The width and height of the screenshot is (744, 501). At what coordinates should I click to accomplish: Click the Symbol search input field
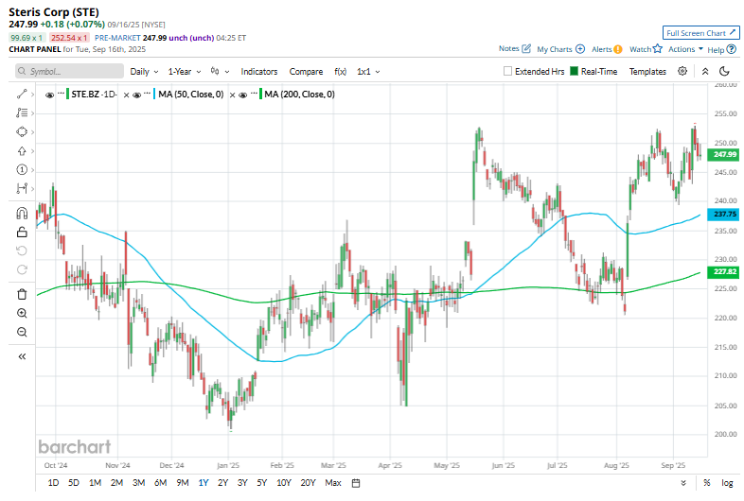[x=70, y=71]
